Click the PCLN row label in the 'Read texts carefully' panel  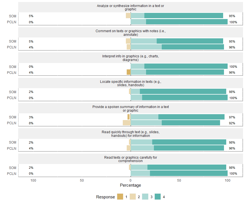[x=12, y=173]
